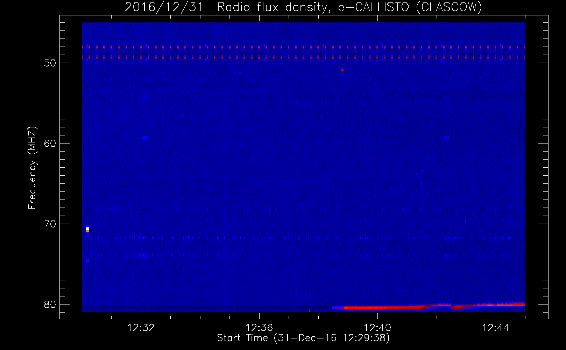Click the bright yellow spot near 70 MHz
This screenshot has width=566, height=350.
tap(87, 229)
